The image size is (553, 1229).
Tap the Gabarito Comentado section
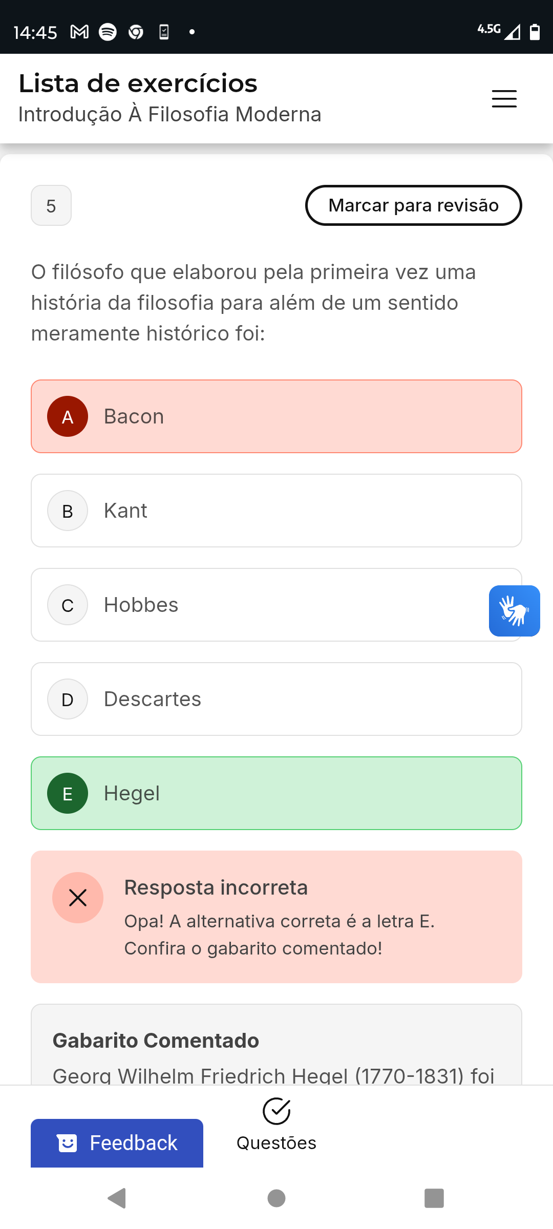(276, 1045)
